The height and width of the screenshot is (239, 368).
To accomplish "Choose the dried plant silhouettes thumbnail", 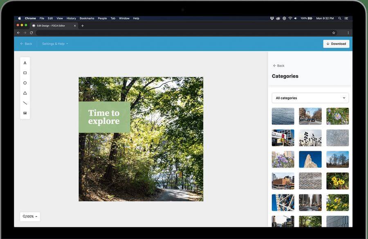I will [310, 138].
